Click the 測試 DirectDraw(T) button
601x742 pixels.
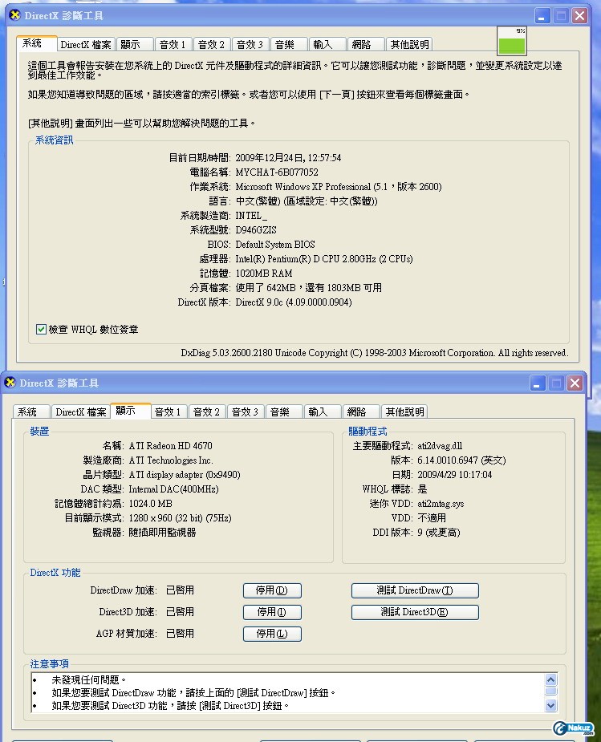[x=415, y=590]
